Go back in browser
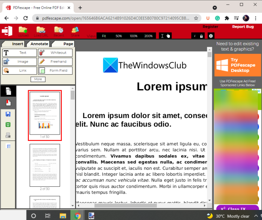 [x=6, y=18]
